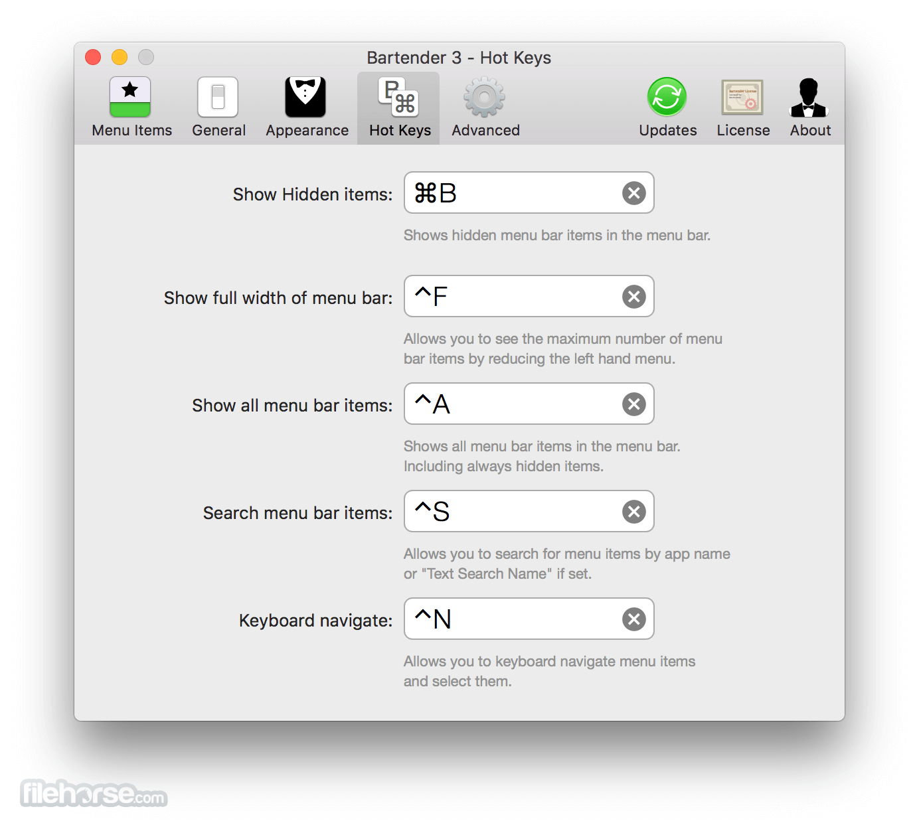Click 'Shows hidden menu bar items in the menu bar.' text

557,236
